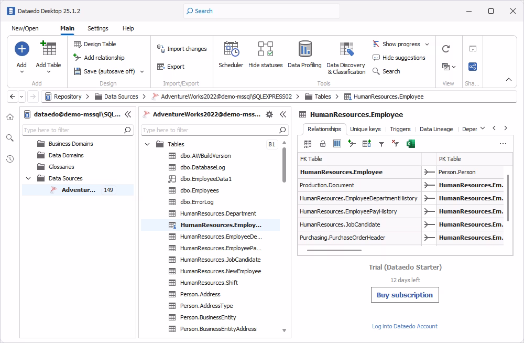Viewport: 524px width, 343px height.
Task: Open the sidebar Search magnifier icon
Action: [10, 138]
